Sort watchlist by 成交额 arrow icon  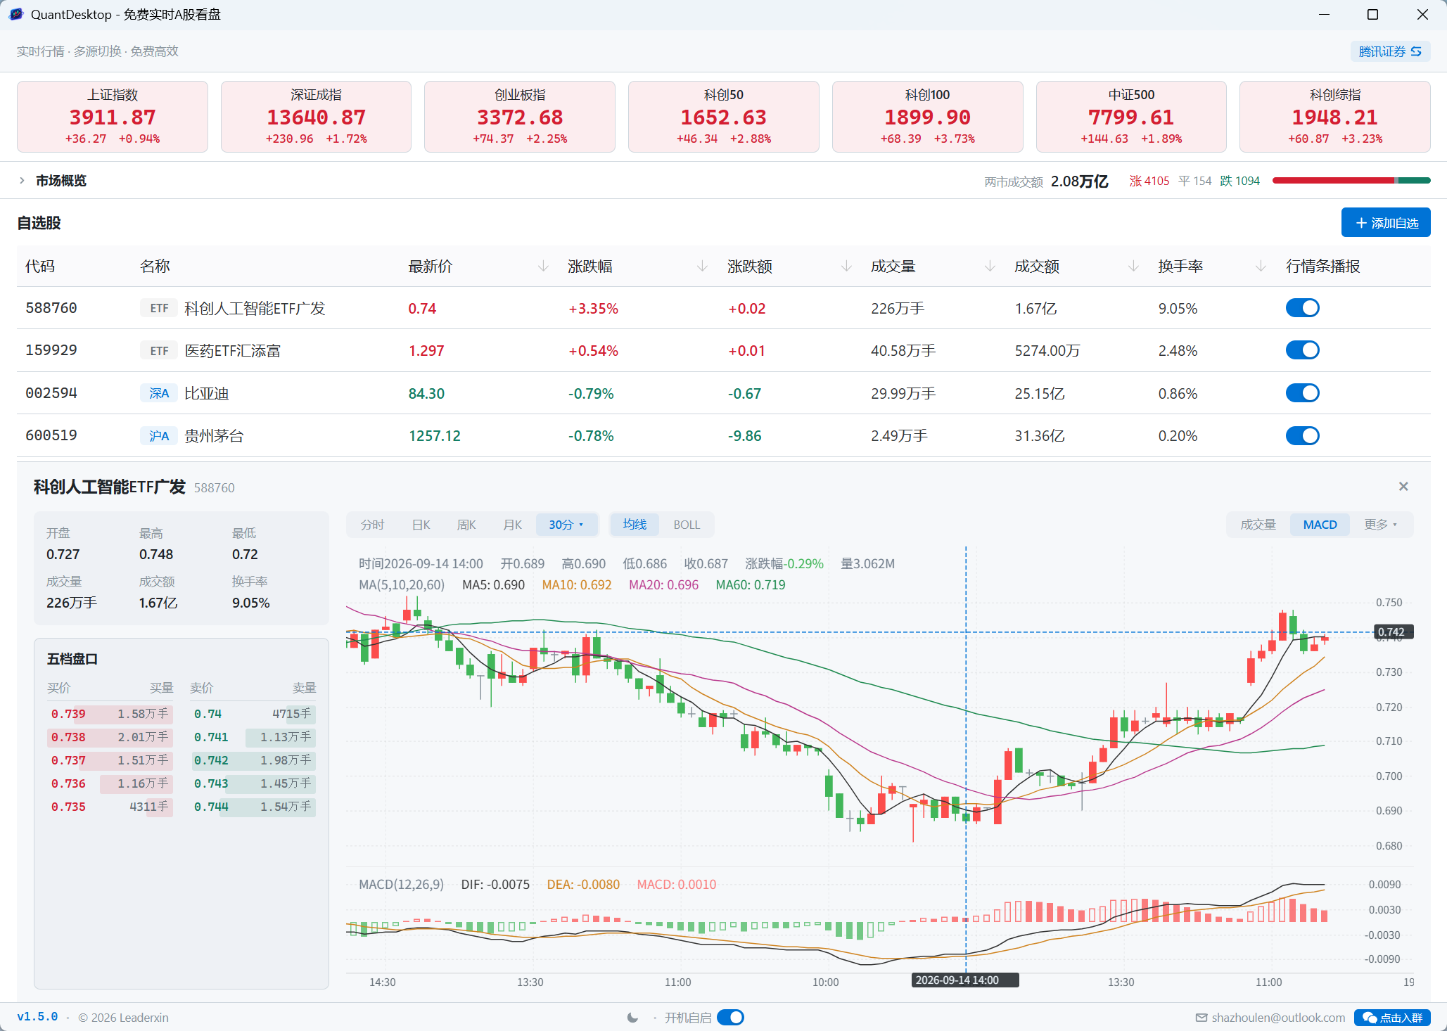1133,266
